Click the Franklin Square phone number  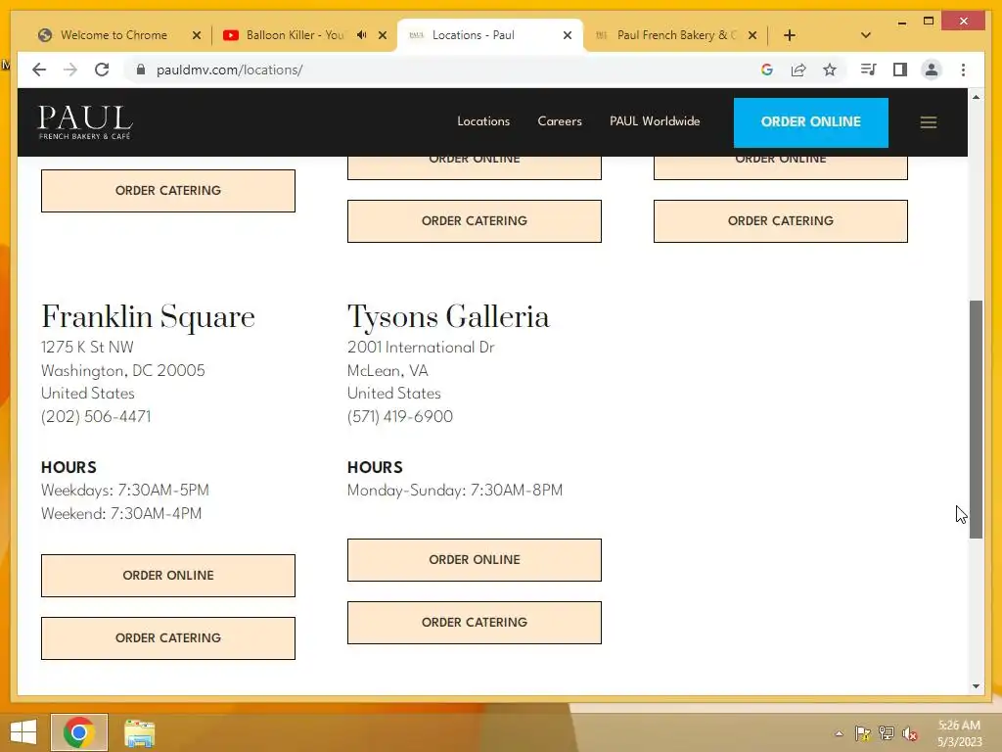(x=96, y=417)
